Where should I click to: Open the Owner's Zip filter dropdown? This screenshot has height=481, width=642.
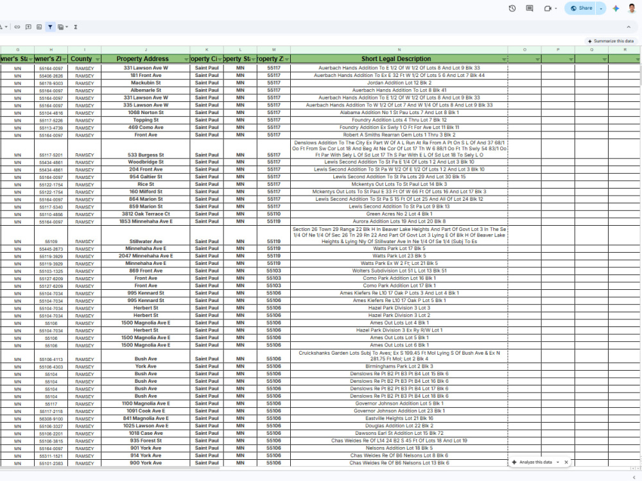tap(64, 60)
